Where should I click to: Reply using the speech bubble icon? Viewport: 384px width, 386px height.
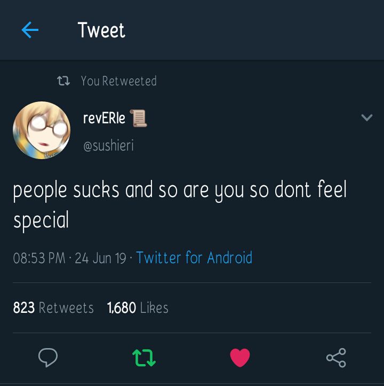(48, 358)
